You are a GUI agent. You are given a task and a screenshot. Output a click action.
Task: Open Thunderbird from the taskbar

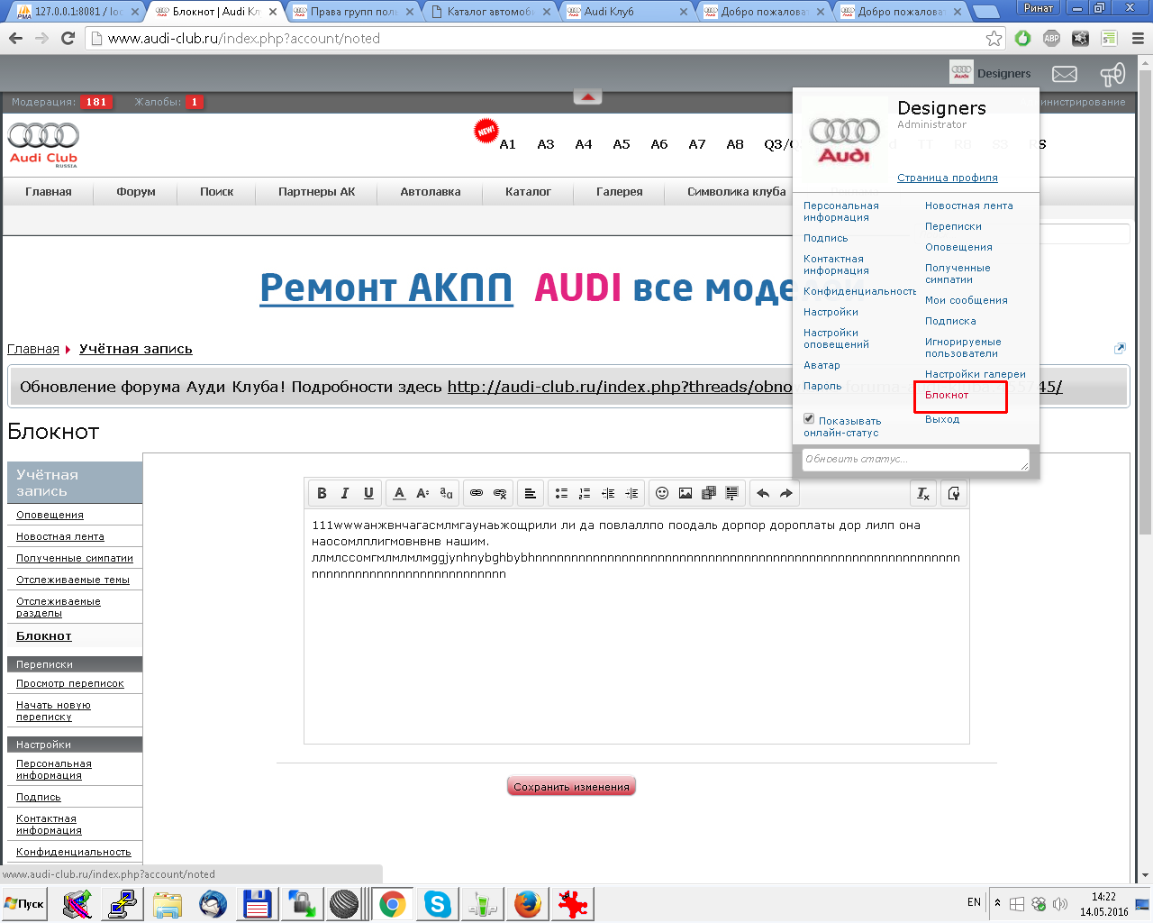(x=213, y=903)
